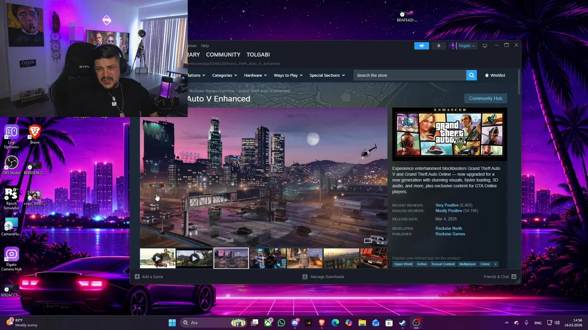588x330 pixels.
Task: Open Friends & Chat panel icon
Action: (x=514, y=276)
